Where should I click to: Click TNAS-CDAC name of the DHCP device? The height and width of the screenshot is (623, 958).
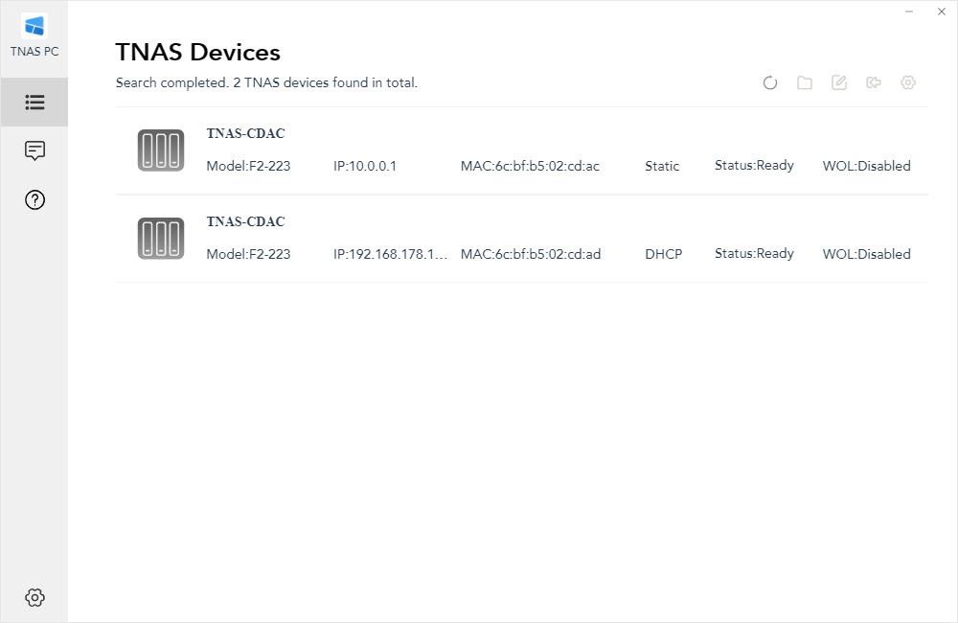pos(245,221)
